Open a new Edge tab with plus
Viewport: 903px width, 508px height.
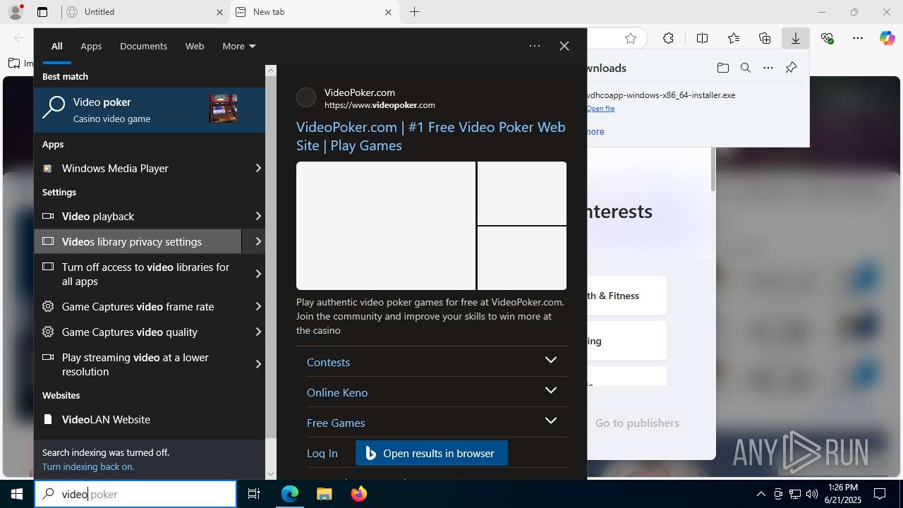415,12
